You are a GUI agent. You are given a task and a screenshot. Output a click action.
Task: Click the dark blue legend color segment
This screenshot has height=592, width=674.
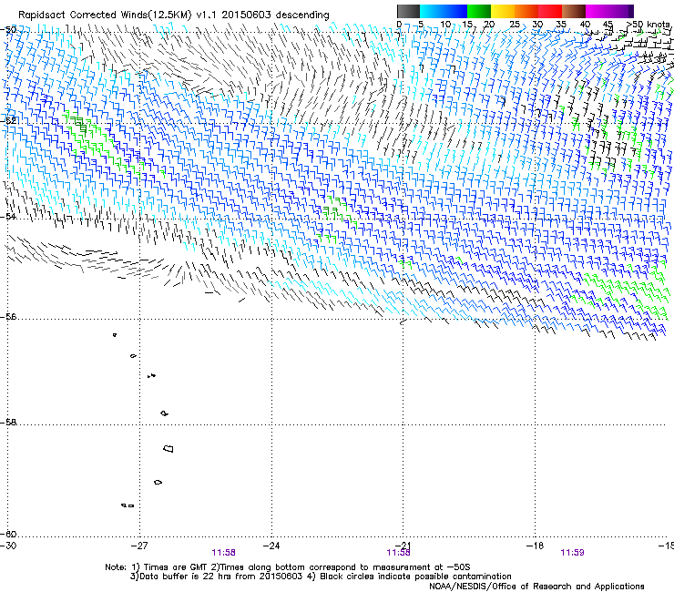[455, 11]
